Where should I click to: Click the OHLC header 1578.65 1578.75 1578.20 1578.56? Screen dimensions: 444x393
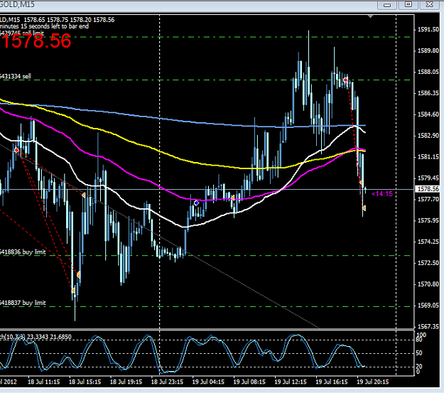tap(69, 20)
